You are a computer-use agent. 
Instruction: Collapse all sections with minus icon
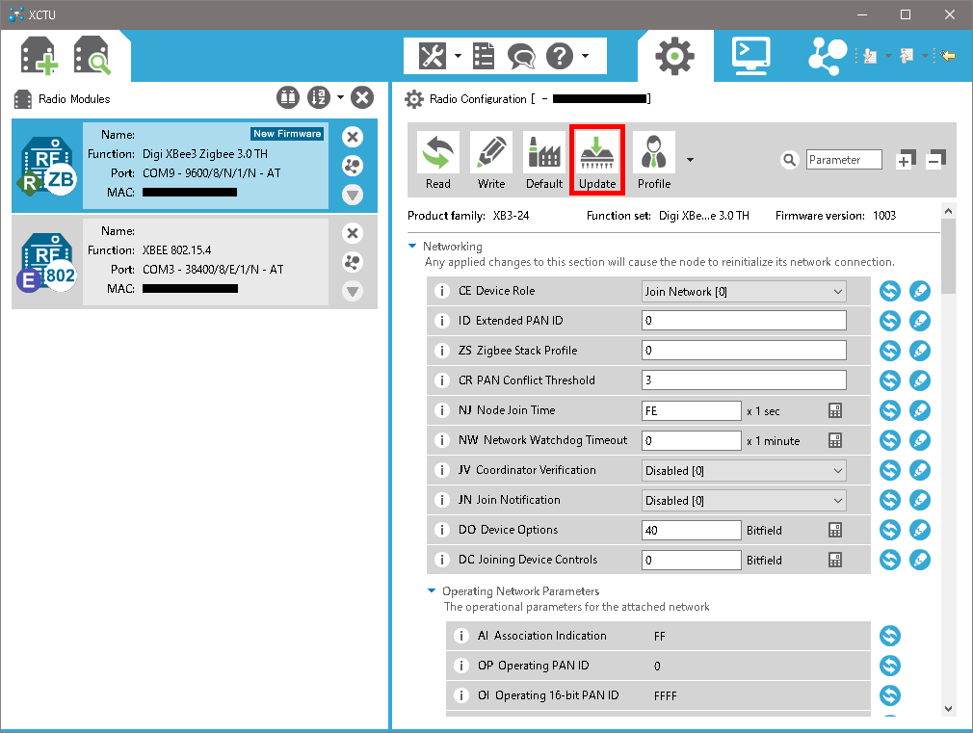tap(935, 160)
